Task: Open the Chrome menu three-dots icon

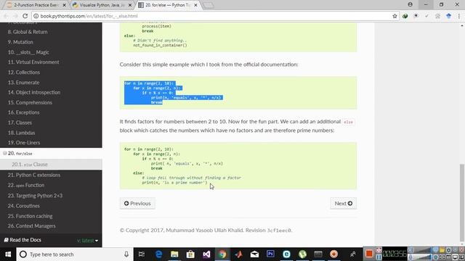Action: [459, 16]
